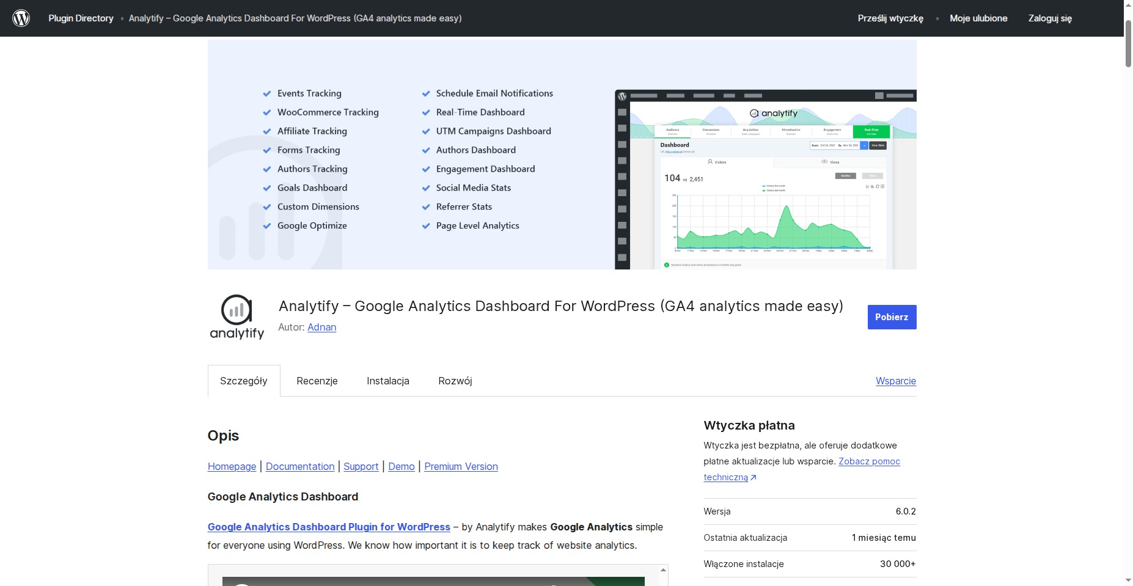The height and width of the screenshot is (586, 1133).
Task: Click the Page Level Analytics checkmark icon
Action: pyautogui.click(x=426, y=226)
